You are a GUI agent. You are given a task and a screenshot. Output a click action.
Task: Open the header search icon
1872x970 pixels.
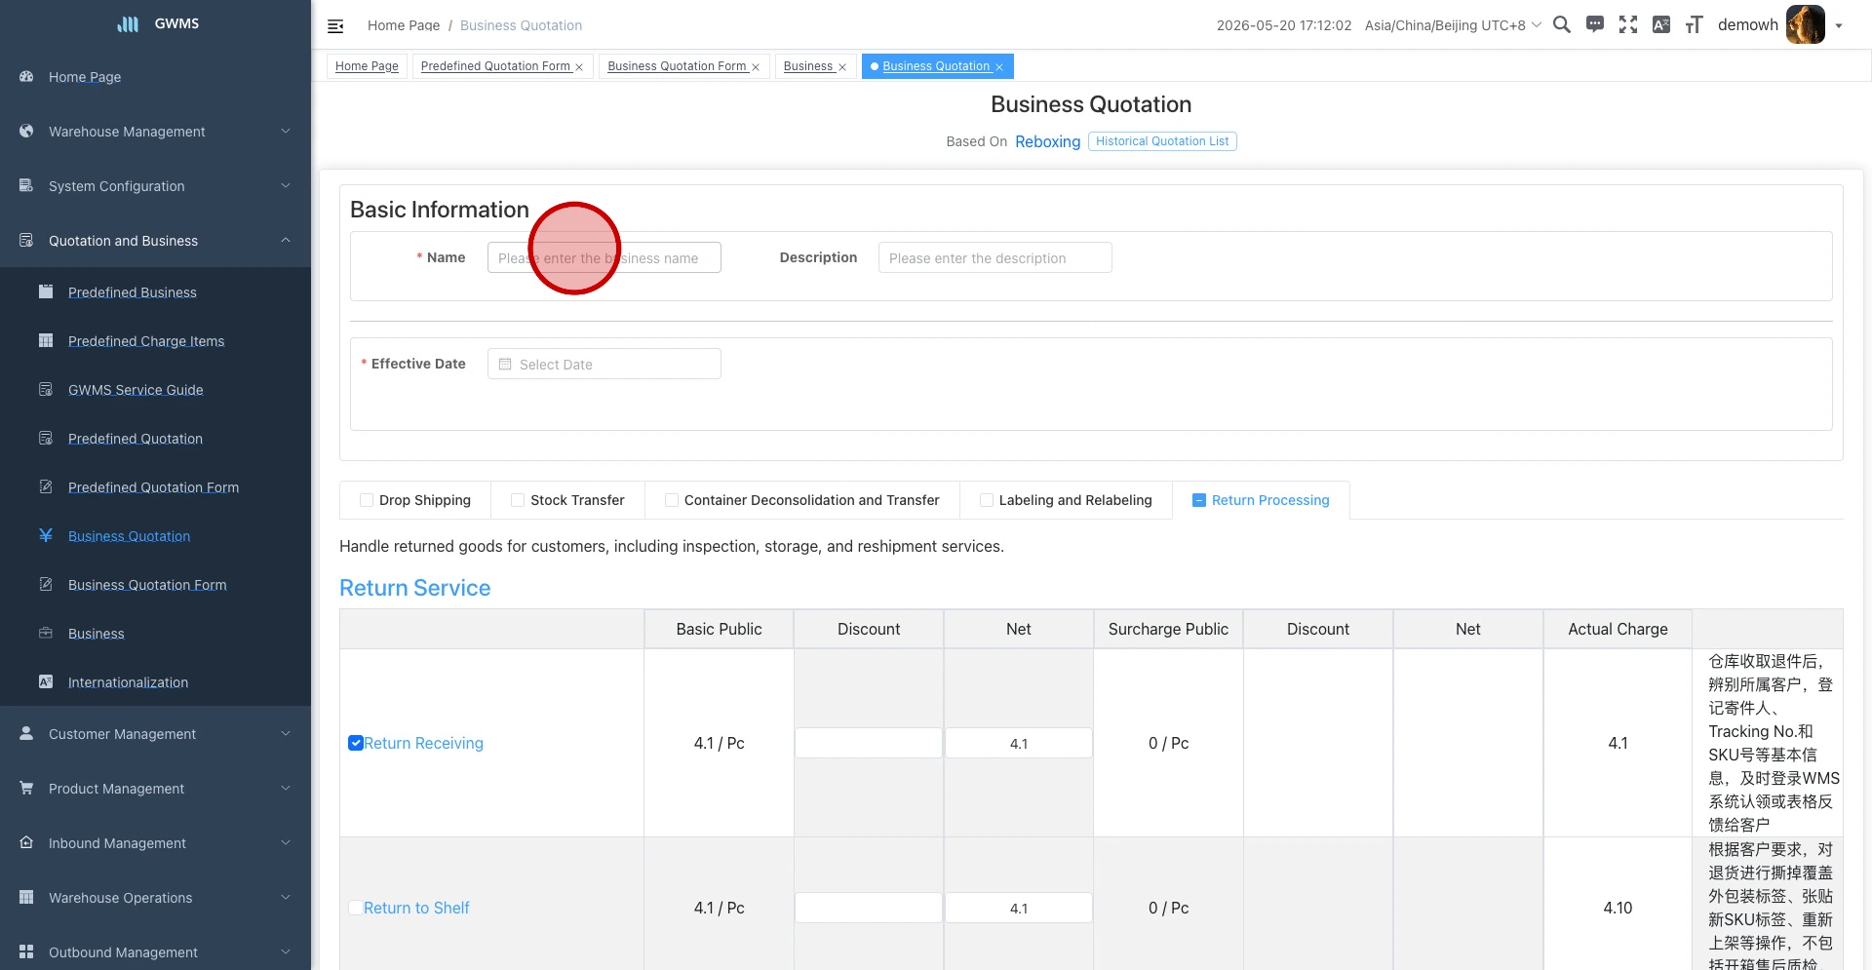click(x=1562, y=25)
